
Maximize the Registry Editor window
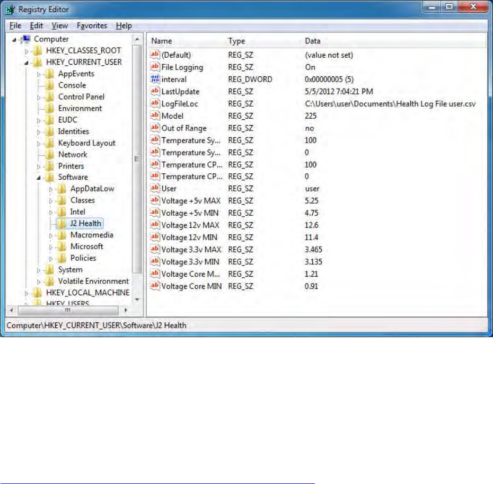[x=450, y=7]
